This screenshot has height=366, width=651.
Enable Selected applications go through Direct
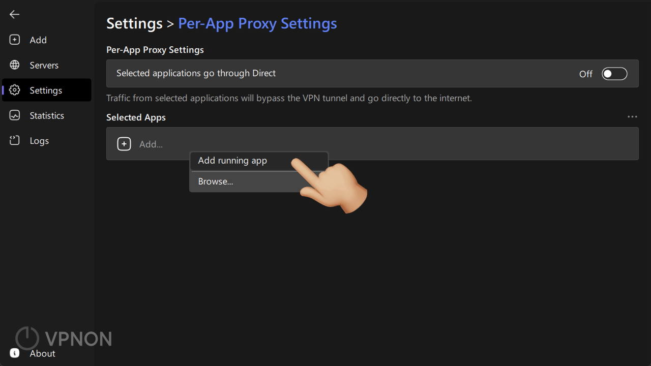pyautogui.click(x=196, y=73)
